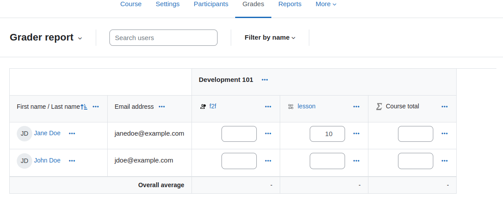Viewport: 503px width, 218px height.
Task: Open Course total column actions menu
Action: coord(445,107)
